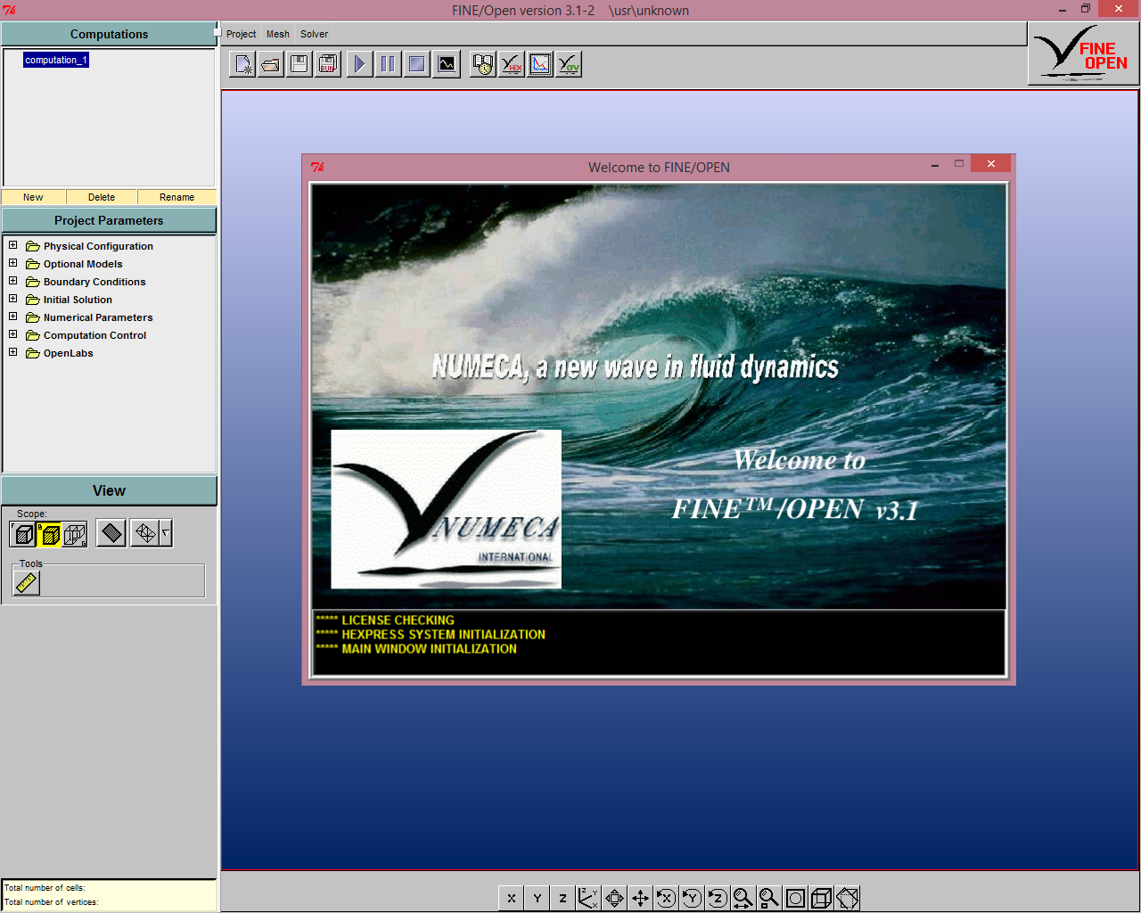Image resolution: width=1141 pixels, height=913 pixels.
Task: Click the fit view circle icon
Action: [x=795, y=898]
